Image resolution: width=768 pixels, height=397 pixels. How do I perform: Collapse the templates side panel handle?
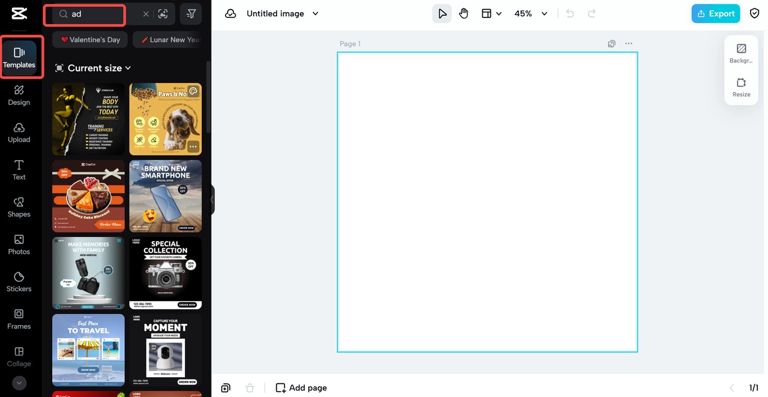point(212,199)
